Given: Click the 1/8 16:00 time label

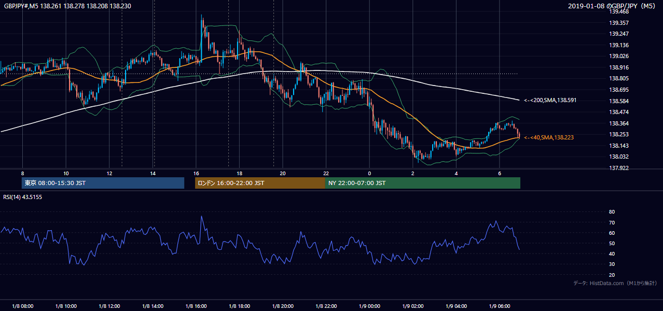Looking at the screenshot, I should pos(196,306).
